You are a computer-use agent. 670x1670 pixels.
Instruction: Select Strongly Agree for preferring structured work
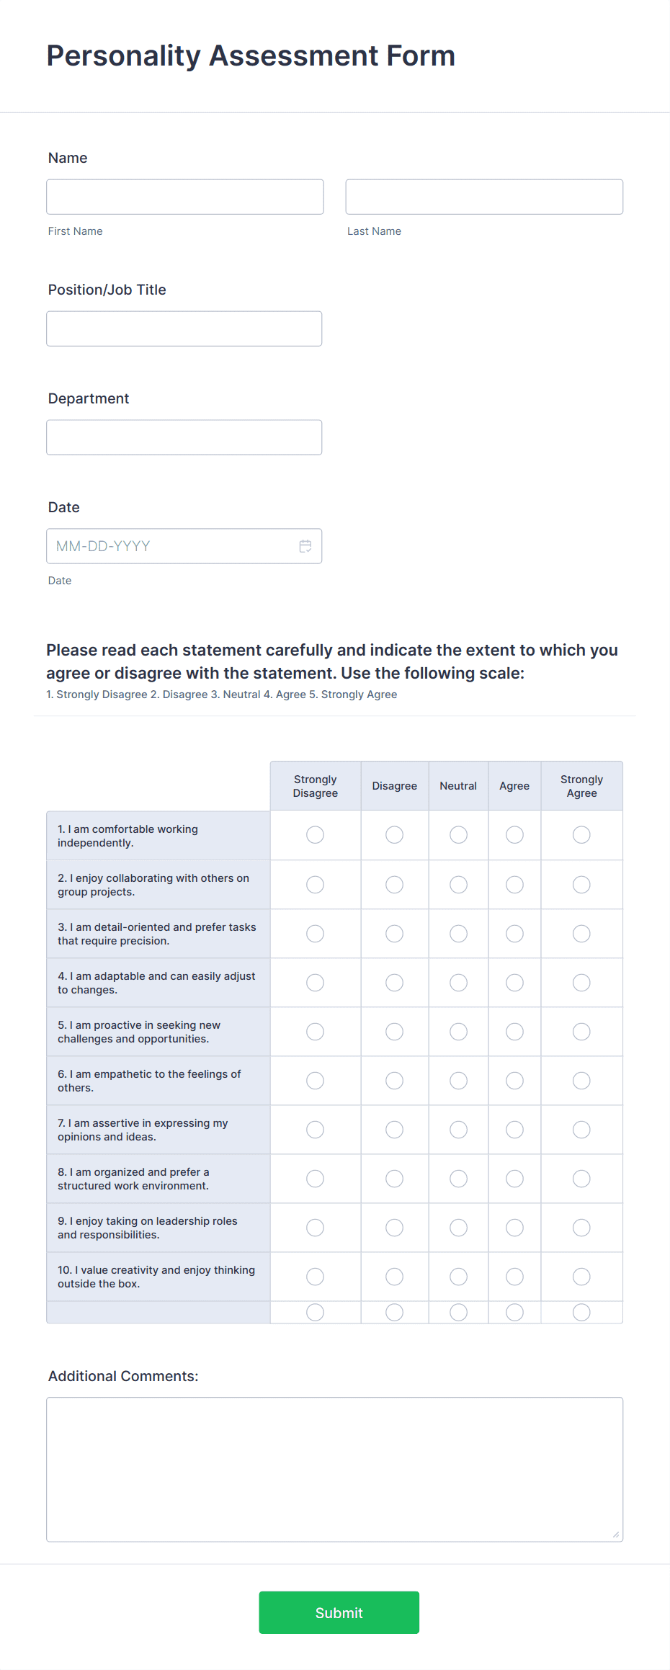pos(581,1179)
